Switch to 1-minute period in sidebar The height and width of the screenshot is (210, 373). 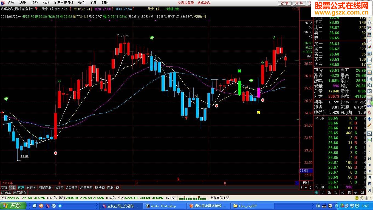[x=369, y=146]
